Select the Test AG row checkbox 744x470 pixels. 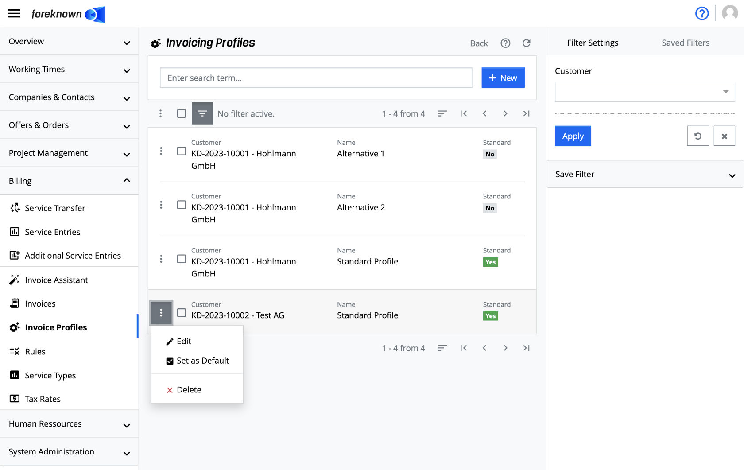[x=182, y=313]
